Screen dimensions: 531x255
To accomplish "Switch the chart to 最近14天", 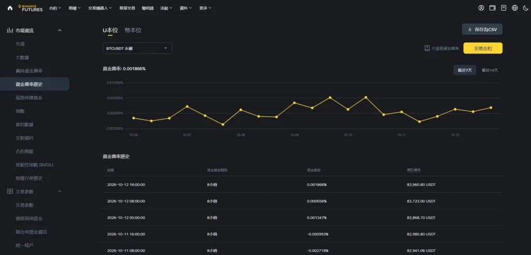I will [490, 70].
